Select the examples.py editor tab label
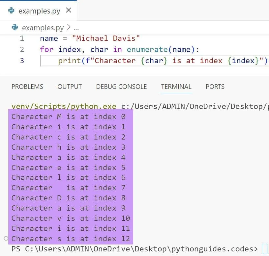This screenshot has width=269, height=256. (x=39, y=11)
